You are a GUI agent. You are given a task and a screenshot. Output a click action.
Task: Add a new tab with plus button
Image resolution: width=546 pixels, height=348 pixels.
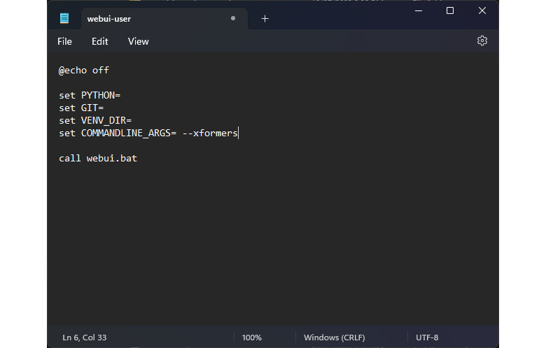coord(265,19)
